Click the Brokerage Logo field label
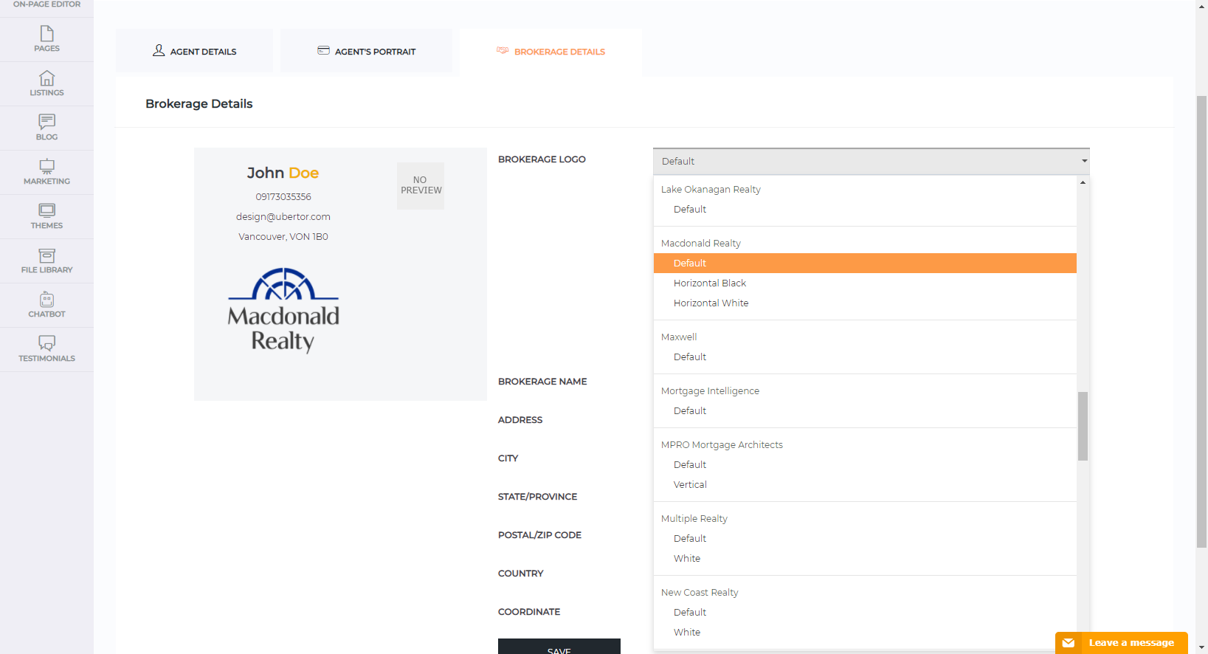The height and width of the screenshot is (654, 1208). click(542, 159)
